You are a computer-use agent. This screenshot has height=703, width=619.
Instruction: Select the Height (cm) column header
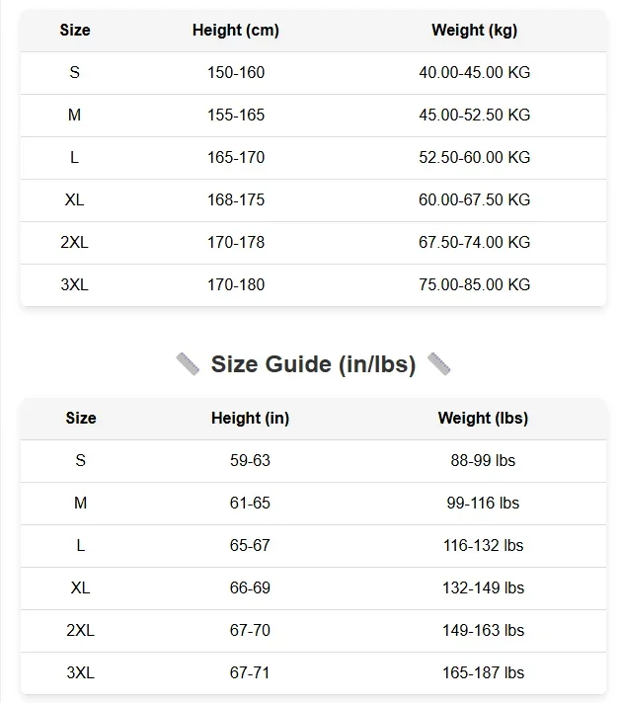[236, 31]
